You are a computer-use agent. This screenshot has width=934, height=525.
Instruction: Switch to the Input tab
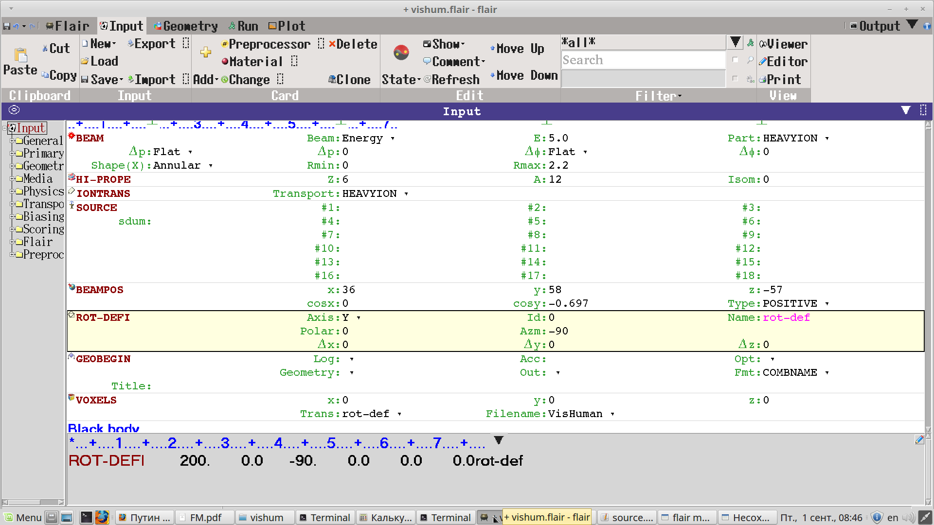coord(122,26)
